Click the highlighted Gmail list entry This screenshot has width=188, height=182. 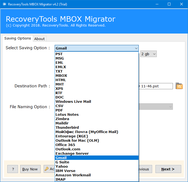pyautogui.click(x=97, y=158)
